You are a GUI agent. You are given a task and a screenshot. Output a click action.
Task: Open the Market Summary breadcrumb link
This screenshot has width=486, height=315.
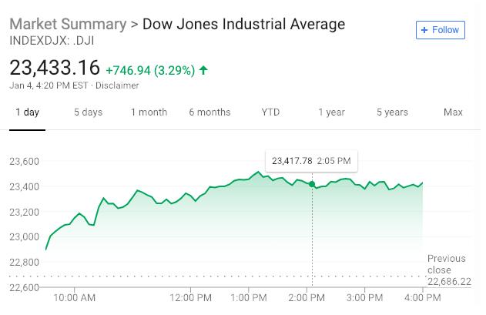(67, 24)
